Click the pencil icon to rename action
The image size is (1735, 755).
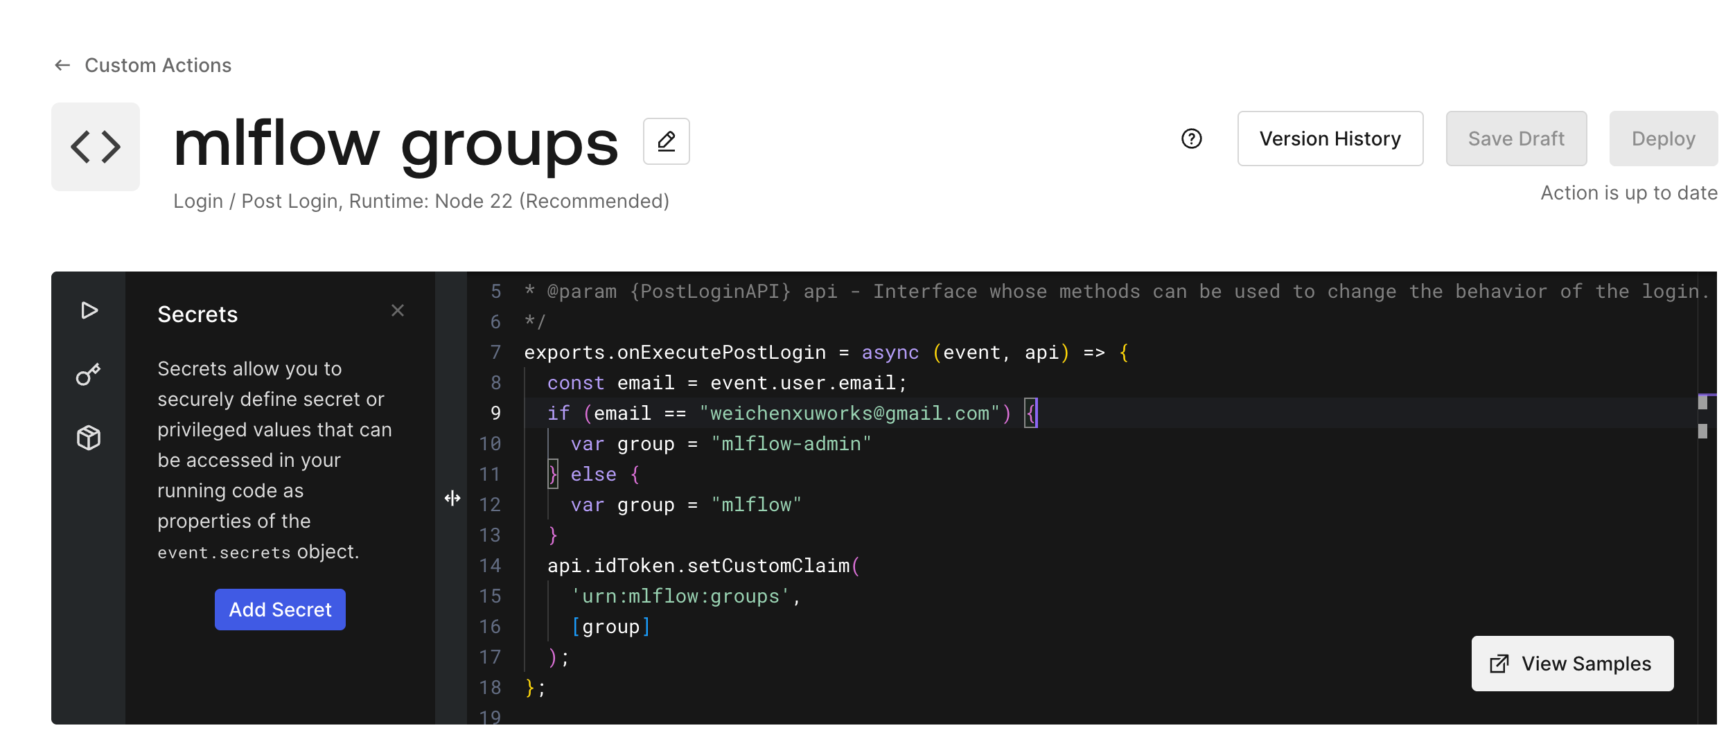coord(666,141)
